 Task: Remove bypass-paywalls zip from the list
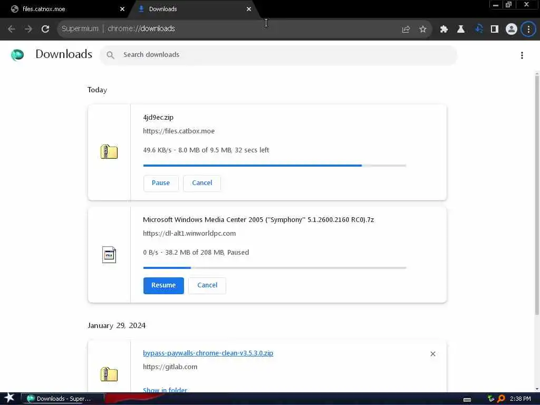(433, 354)
